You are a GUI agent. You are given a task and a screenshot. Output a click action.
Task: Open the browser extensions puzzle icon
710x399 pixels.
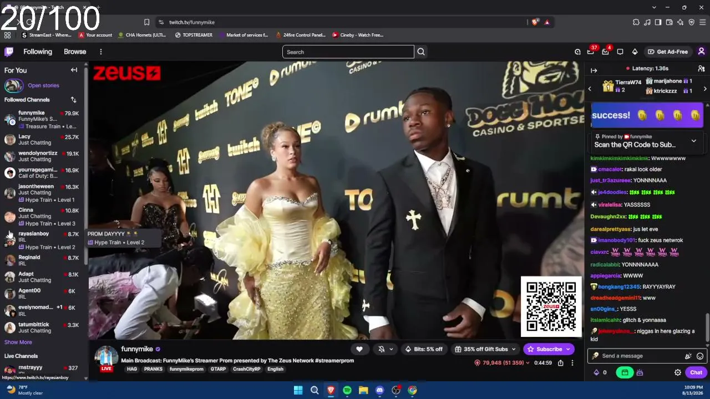[636, 22]
